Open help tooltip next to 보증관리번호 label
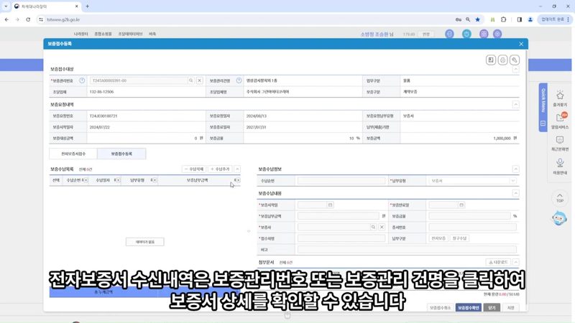This screenshot has width=575, height=323. tap(82, 80)
